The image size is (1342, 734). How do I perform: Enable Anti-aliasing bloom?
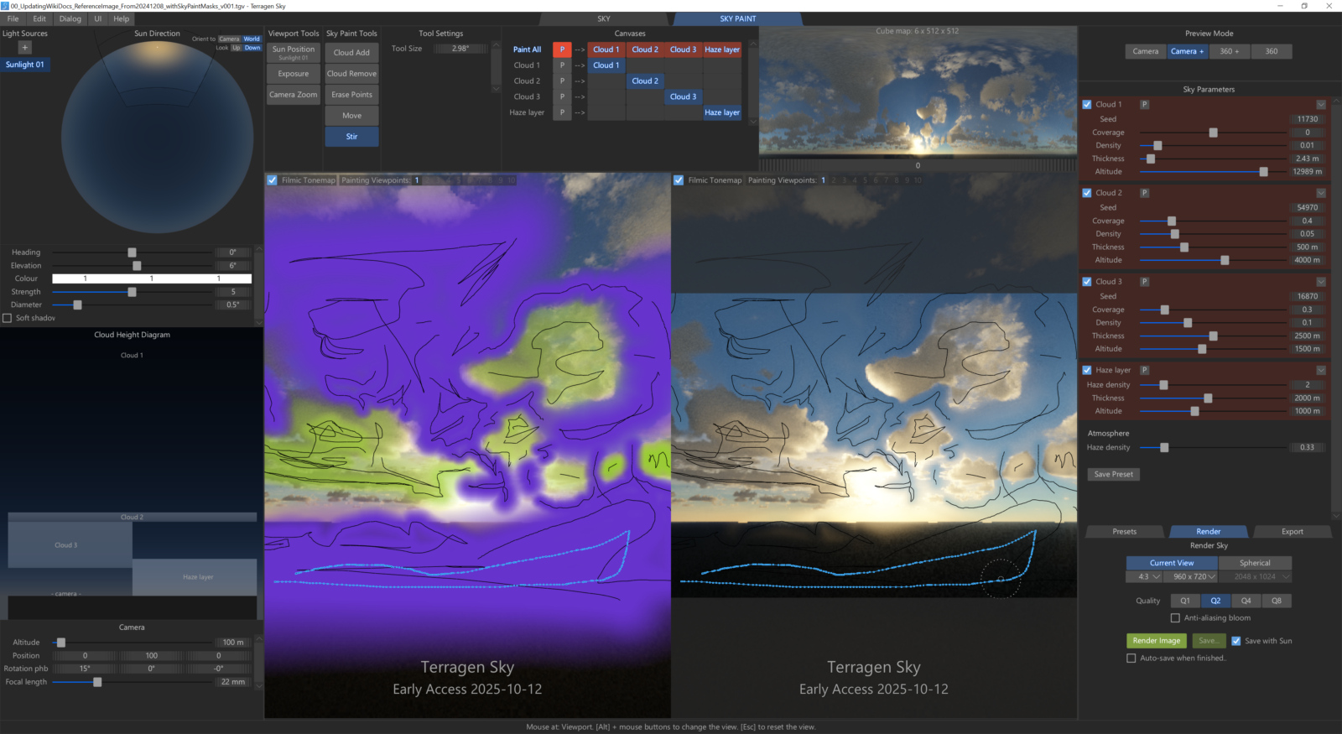click(x=1175, y=618)
